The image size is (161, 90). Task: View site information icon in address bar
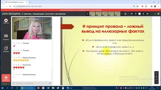(x=15, y=6)
